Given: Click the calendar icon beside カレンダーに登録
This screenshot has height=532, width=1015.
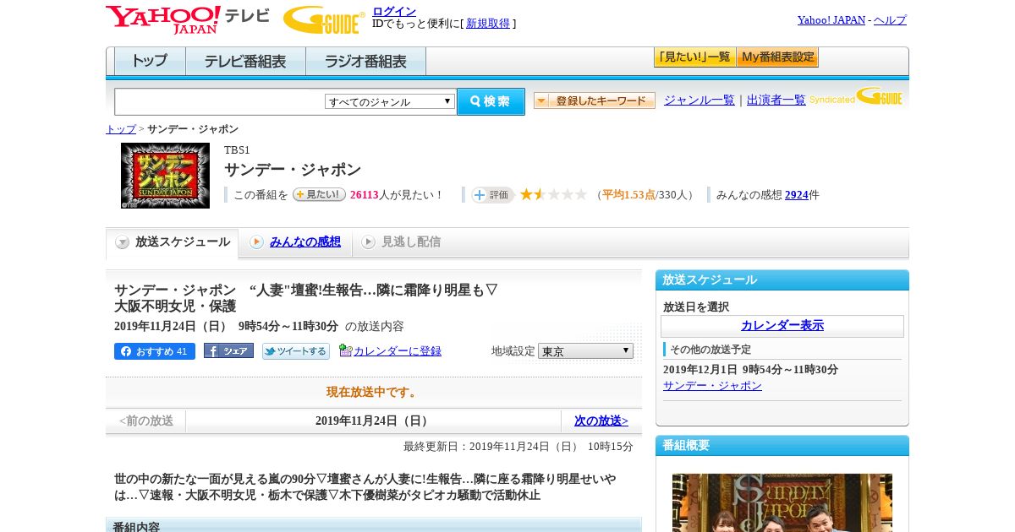Looking at the screenshot, I should [x=345, y=350].
